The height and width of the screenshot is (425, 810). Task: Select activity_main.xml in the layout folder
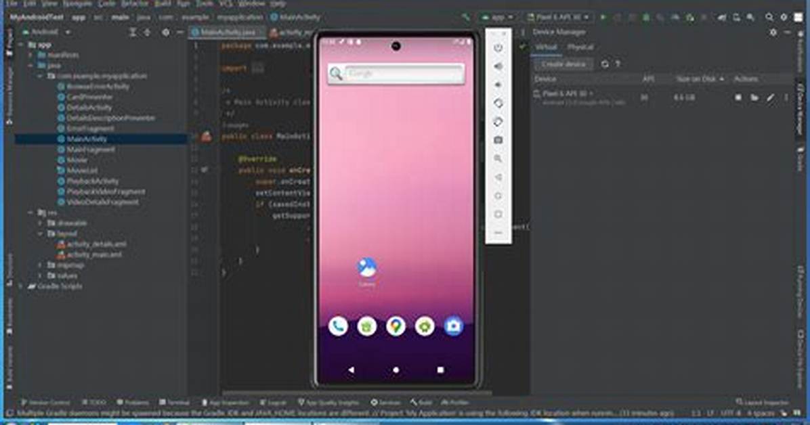pos(94,254)
